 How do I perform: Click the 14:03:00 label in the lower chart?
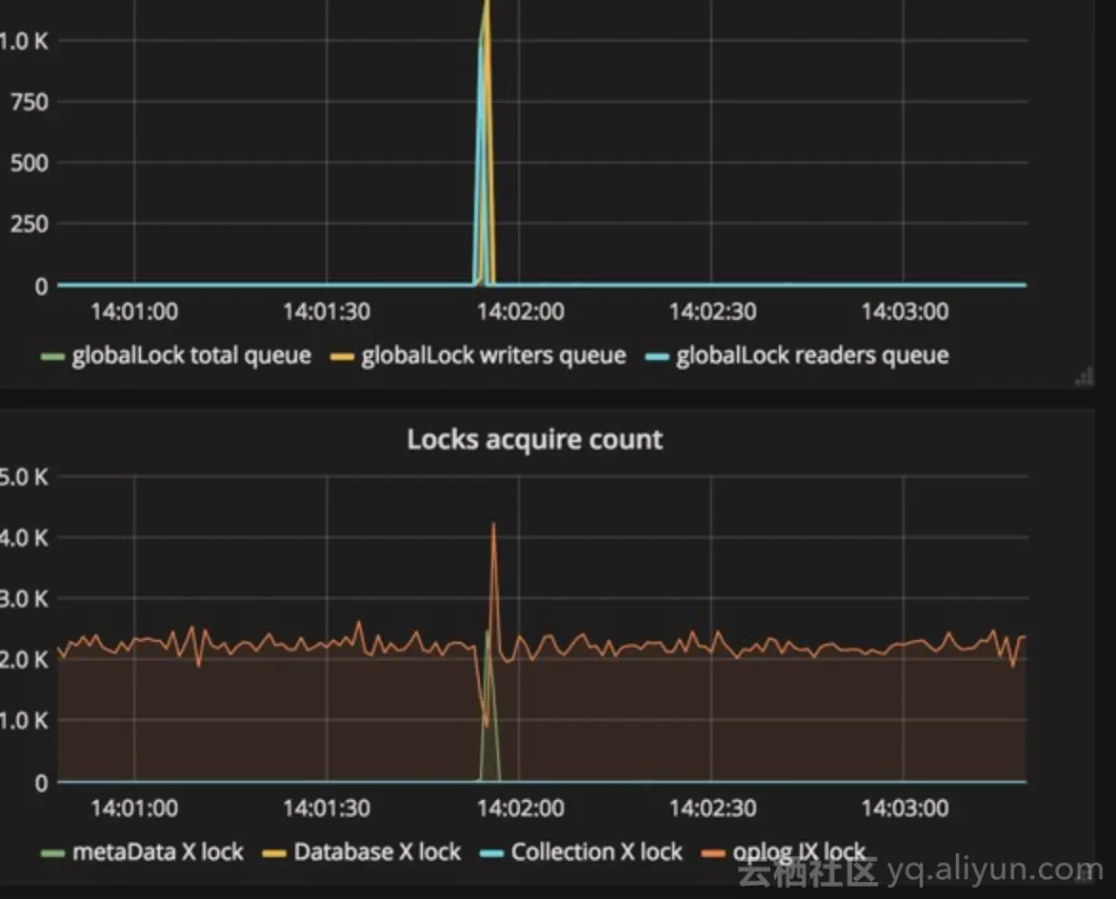[x=905, y=808]
